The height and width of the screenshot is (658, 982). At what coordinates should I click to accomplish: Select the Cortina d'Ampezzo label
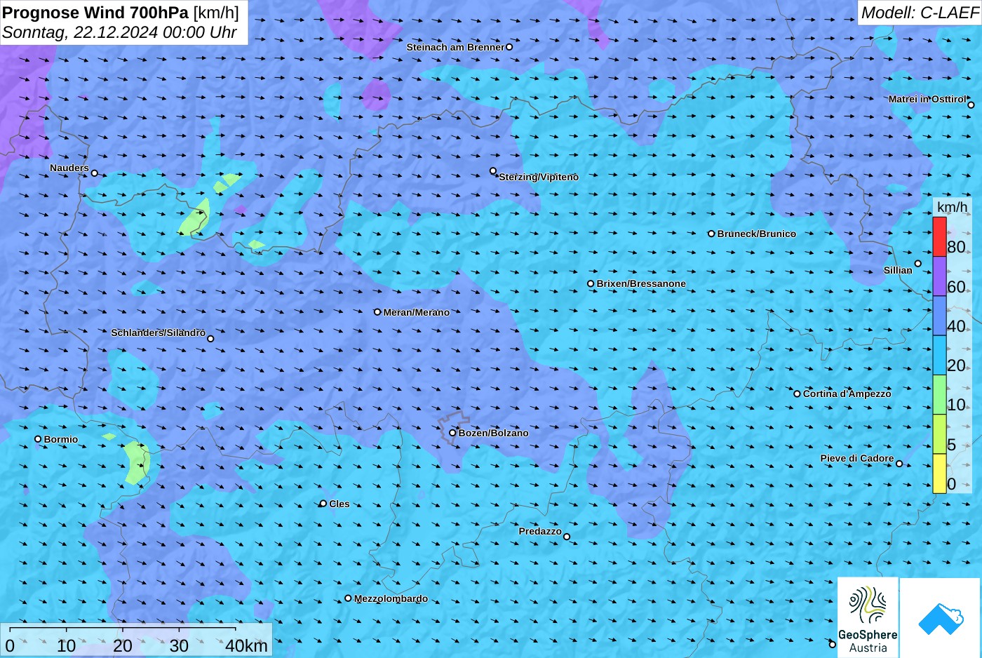[x=847, y=394]
